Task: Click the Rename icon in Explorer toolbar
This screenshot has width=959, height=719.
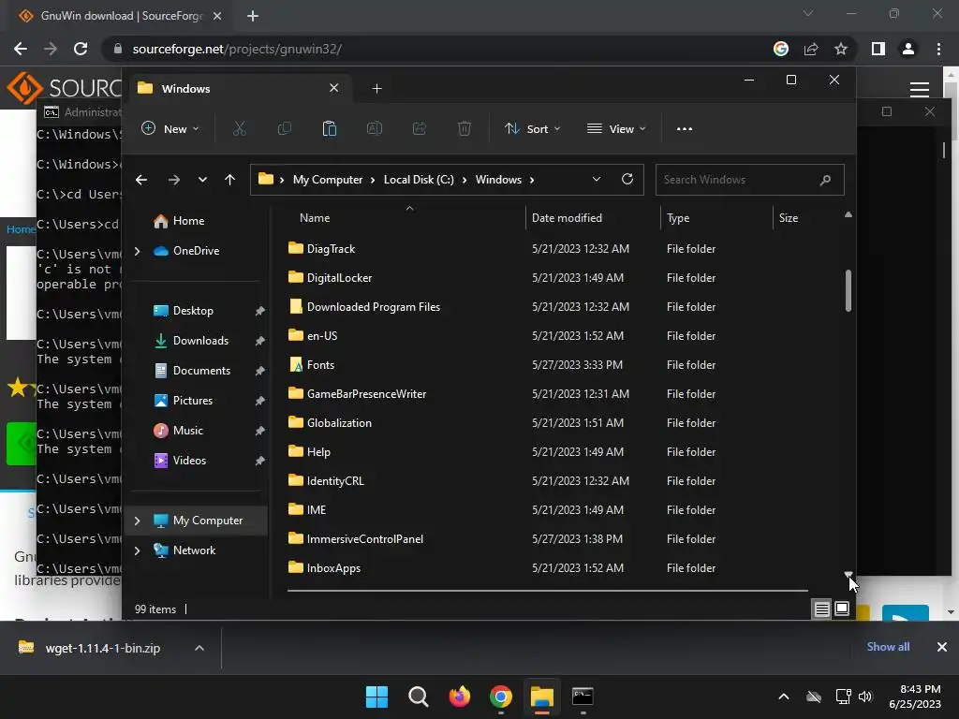Action: click(375, 128)
